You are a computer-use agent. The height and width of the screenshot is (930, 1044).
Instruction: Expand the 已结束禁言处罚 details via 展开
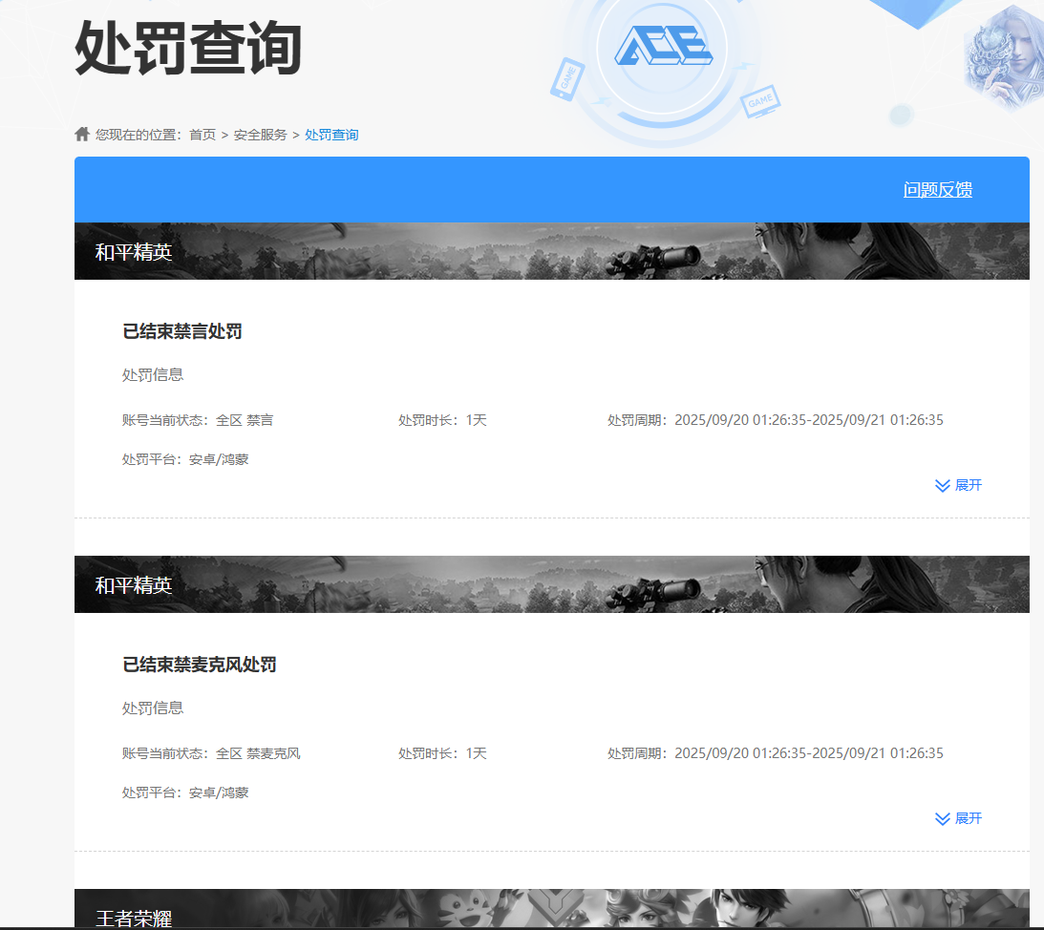click(x=968, y=485)
